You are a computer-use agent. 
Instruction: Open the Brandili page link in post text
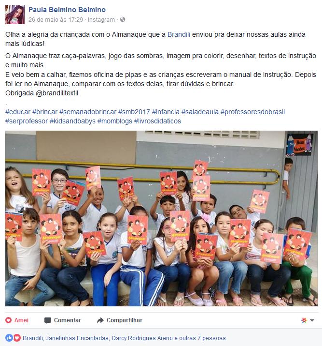coord(179,35)
